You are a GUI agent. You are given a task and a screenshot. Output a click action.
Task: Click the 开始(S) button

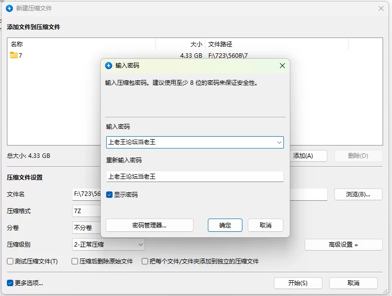tap(298, 283)
